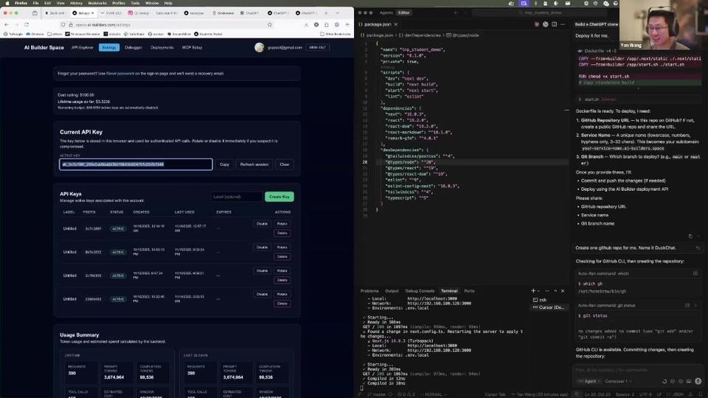
Task: Switch Cursor to the Editor view
Action: click(x=403, y=13)
